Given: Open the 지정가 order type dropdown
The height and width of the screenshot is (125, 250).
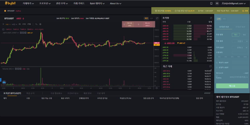Looking at the screenshot, I should (240, 41).
